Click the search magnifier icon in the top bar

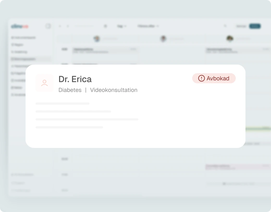tap(225, 26)
